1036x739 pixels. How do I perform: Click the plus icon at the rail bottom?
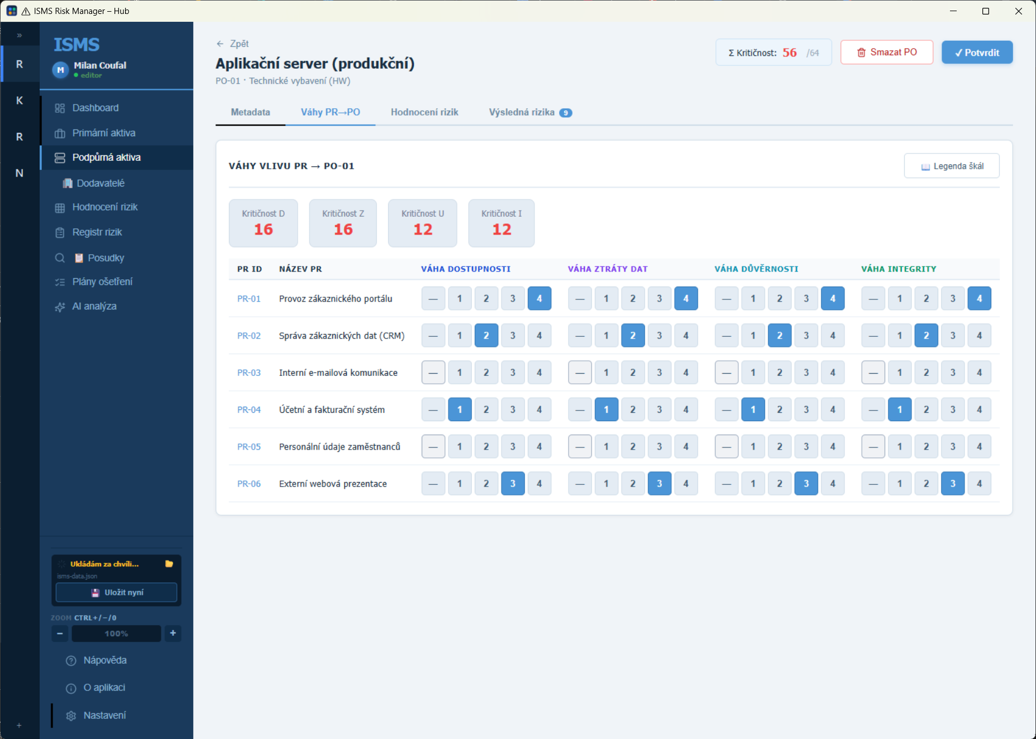click(19, 726)
